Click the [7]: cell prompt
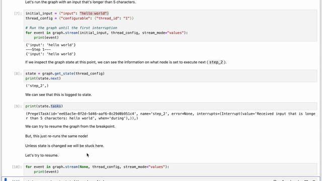The width and height of the screenshot is (322, 181). tap(18, 14)
